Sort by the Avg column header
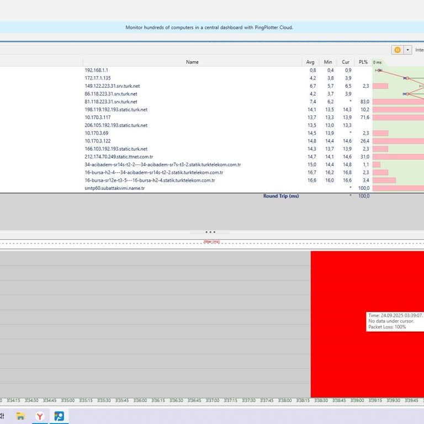 [311, 62]
